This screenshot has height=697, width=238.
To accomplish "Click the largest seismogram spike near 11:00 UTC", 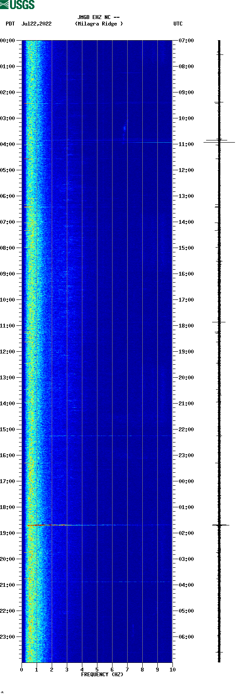I will 219,142.
